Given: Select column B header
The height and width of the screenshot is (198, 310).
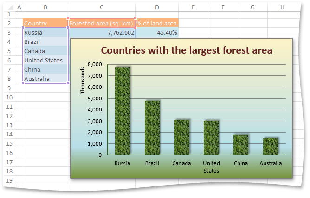Looking at the screenshot, I should [45, 7].
